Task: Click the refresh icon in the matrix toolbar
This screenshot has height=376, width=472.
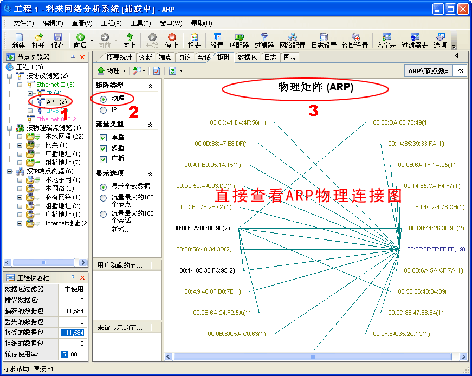Action: point(172,70)
